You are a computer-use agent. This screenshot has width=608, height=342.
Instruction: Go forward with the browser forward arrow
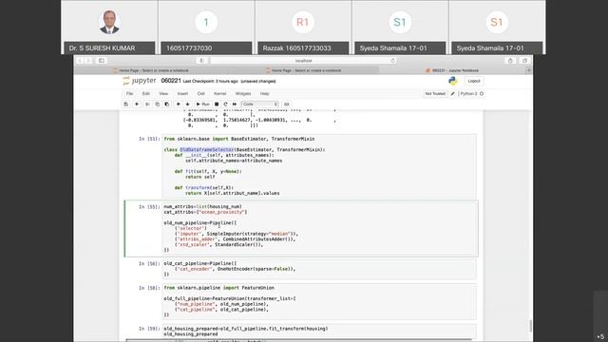(x=88, y=61)
